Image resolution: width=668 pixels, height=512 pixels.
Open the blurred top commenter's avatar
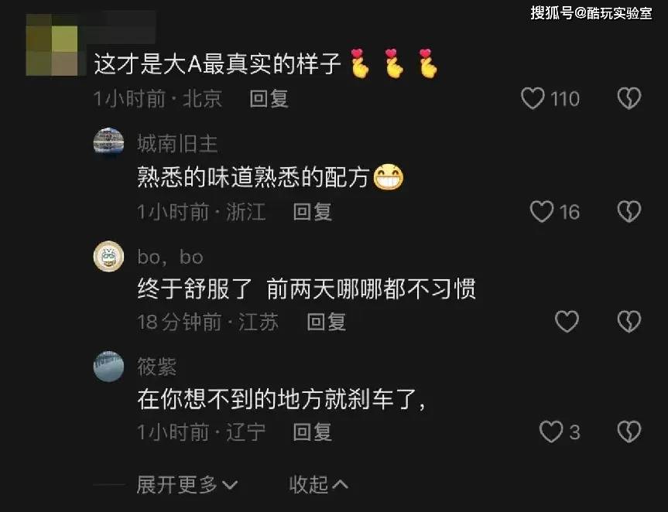(x=52, y=45)
